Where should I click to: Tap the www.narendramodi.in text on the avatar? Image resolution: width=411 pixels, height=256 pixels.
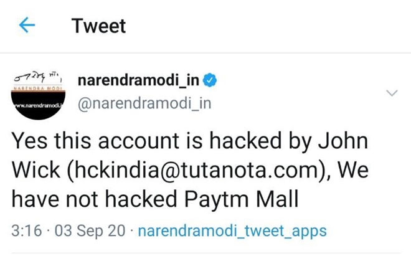38,106
